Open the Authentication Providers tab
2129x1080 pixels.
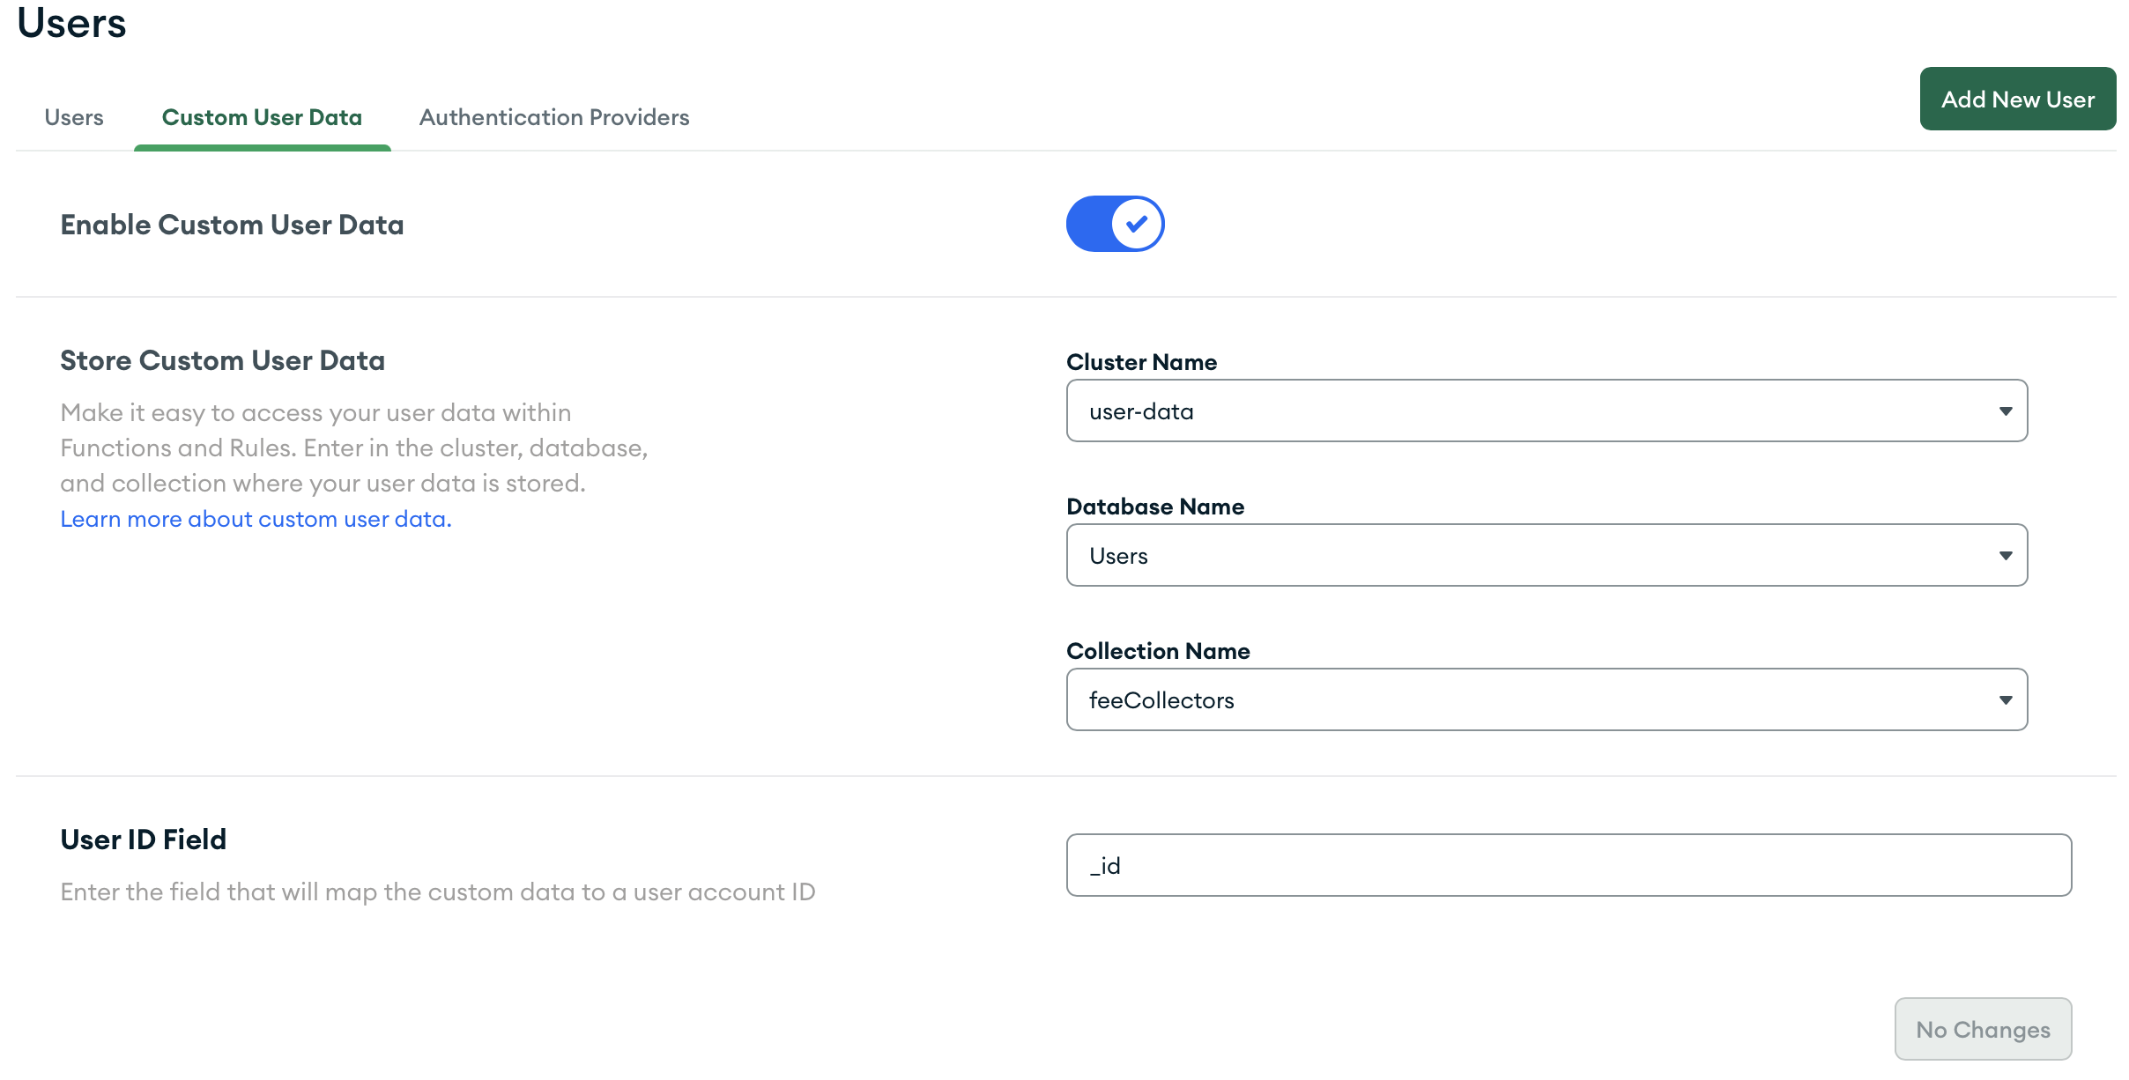(x=554, y=117)
